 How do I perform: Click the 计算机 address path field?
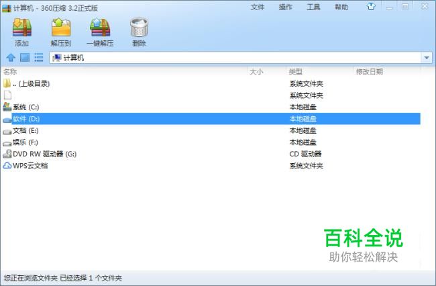click(236, 58)
